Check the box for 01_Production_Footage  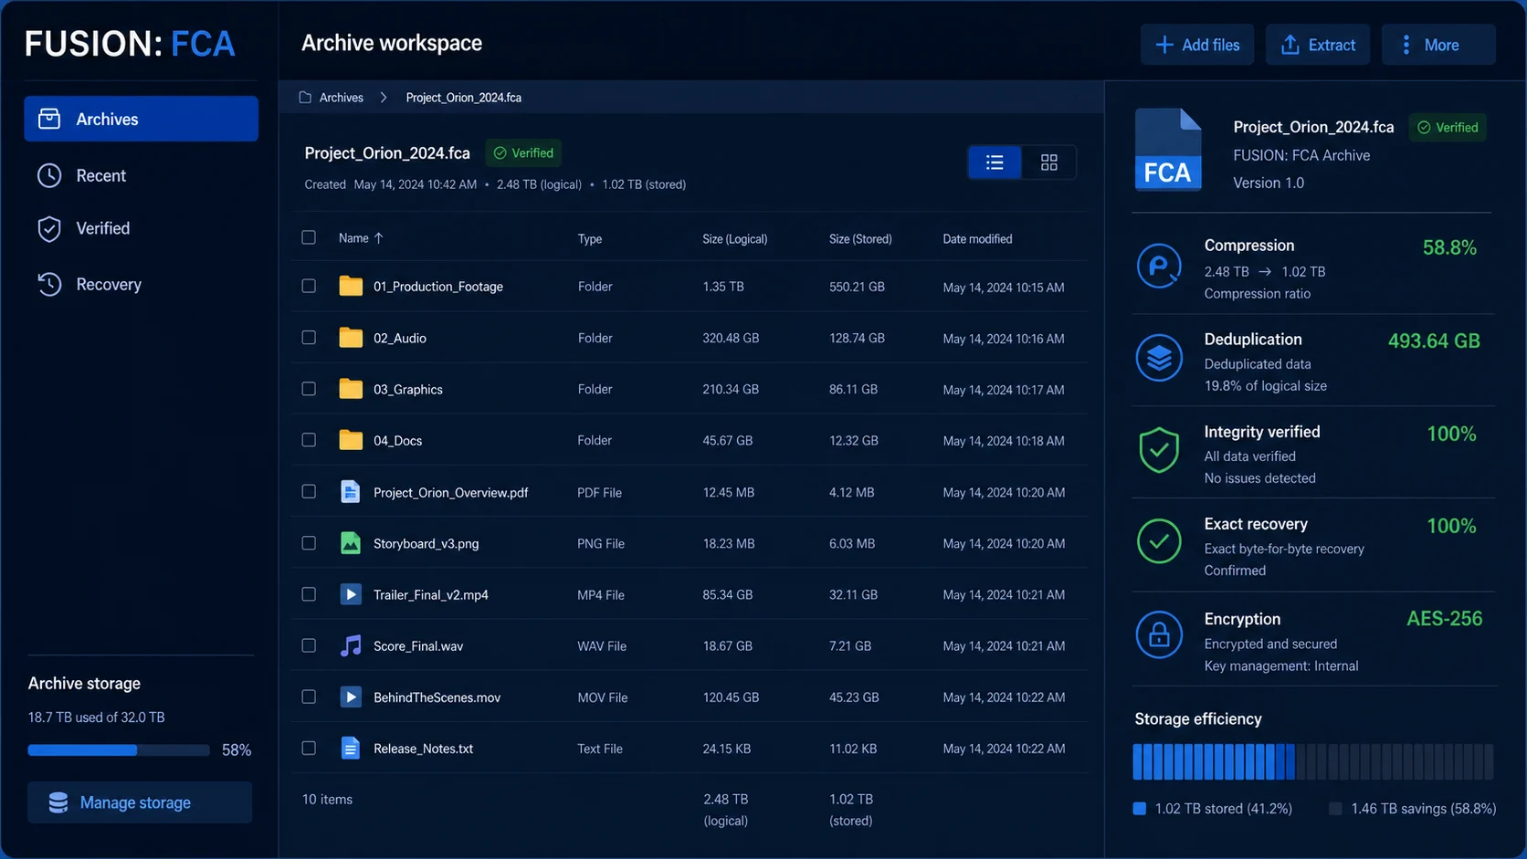[309, 286]
